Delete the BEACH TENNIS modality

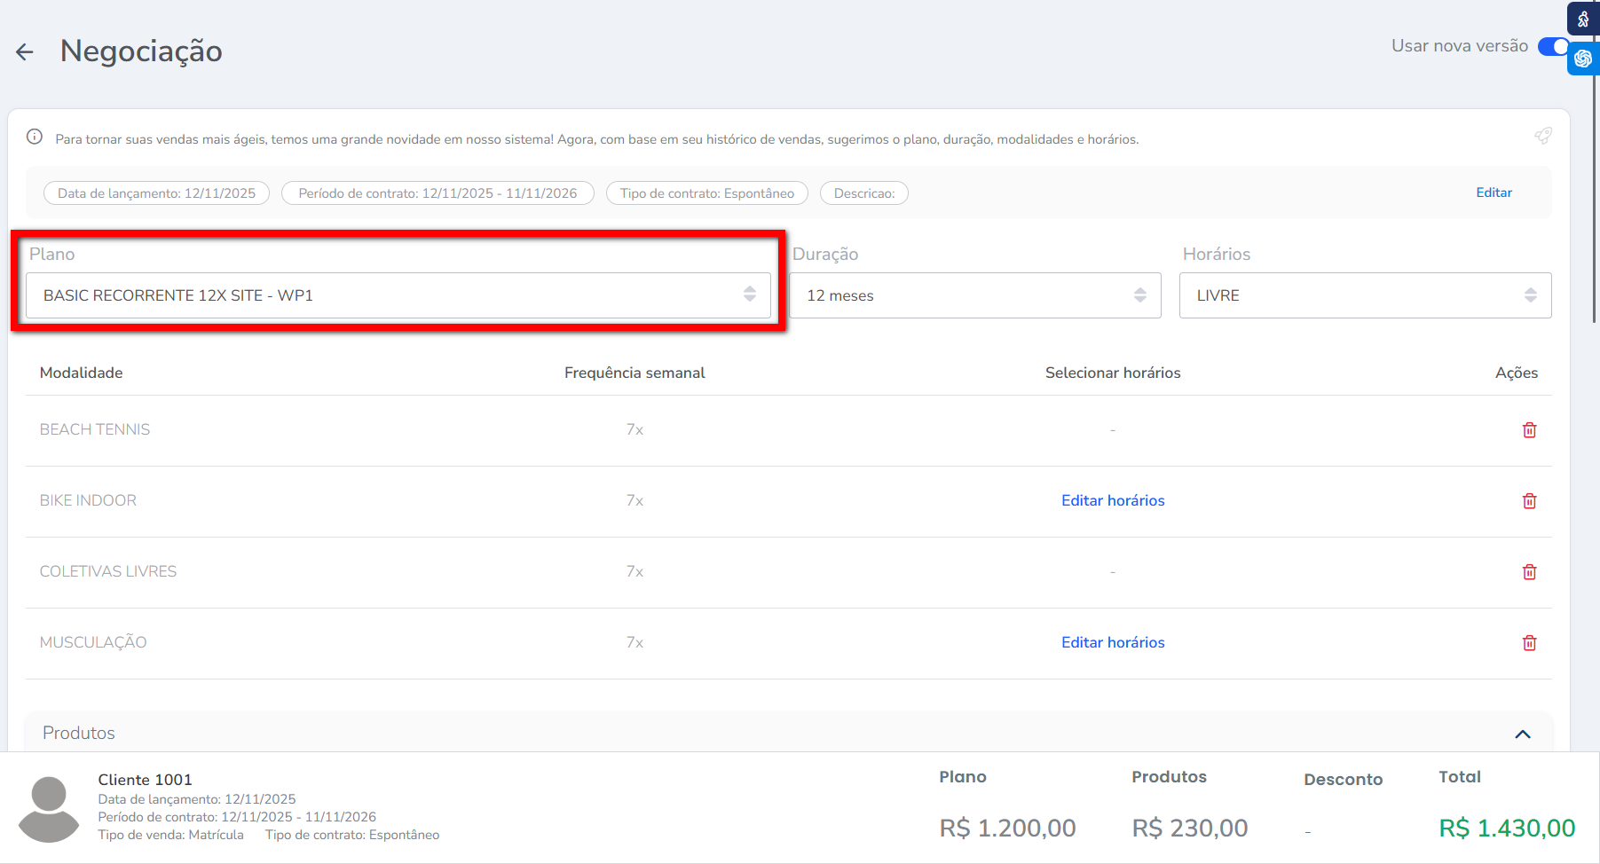pos(1529,430)
